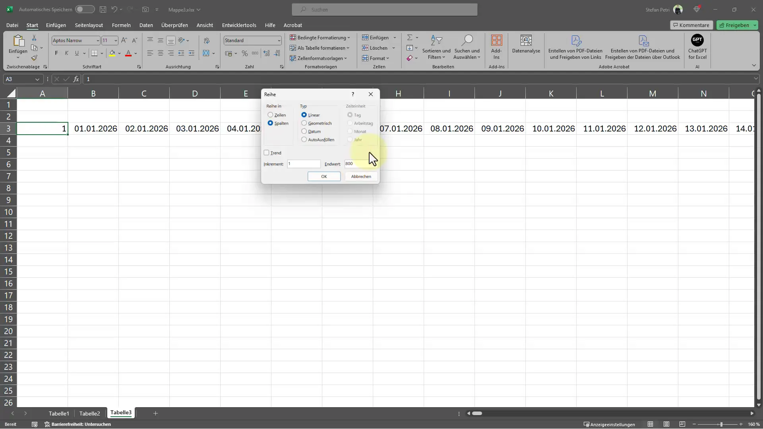
Task: Select the Datum type radio button
Action: pos(304,131)
